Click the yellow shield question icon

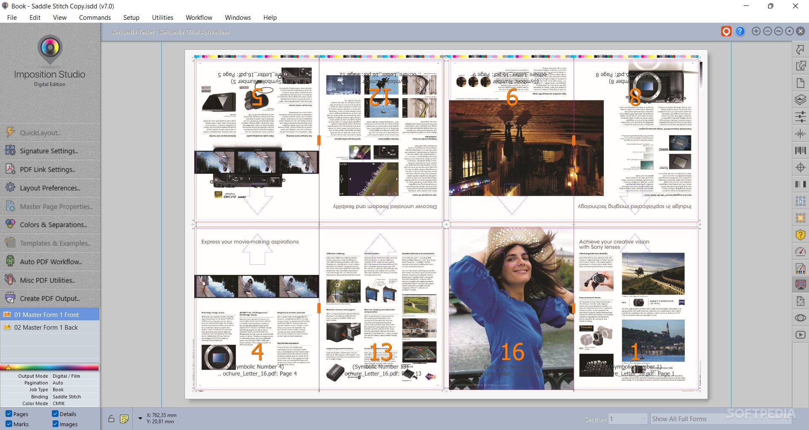point(800,235)
